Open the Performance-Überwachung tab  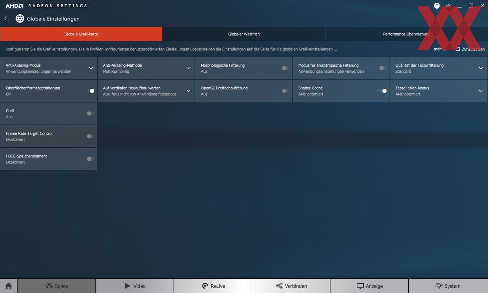click(407, 34)
